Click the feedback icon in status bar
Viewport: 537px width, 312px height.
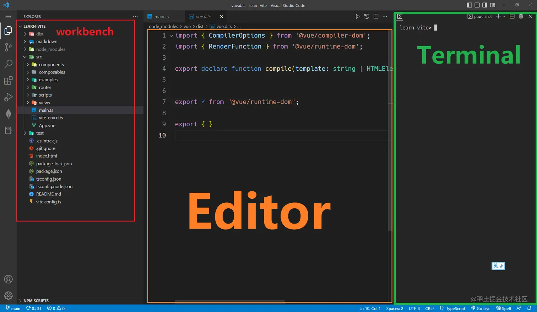pos(519,308)
